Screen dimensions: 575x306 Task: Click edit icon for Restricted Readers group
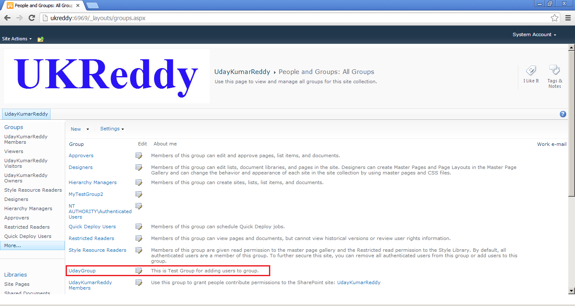pos(138,238)
